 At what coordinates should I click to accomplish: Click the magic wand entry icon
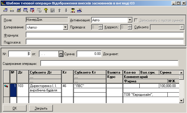click(79, 10)
